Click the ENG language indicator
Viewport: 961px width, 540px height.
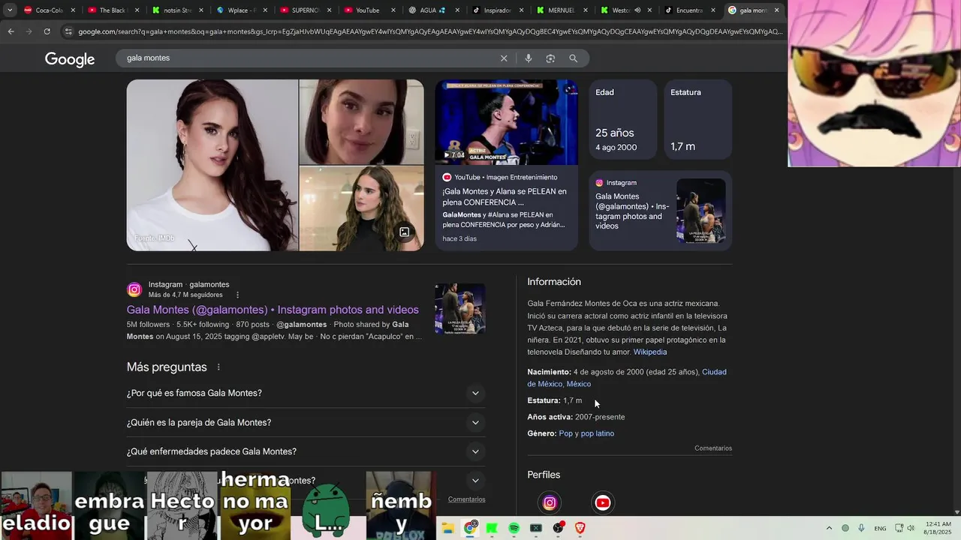(880, 528)
